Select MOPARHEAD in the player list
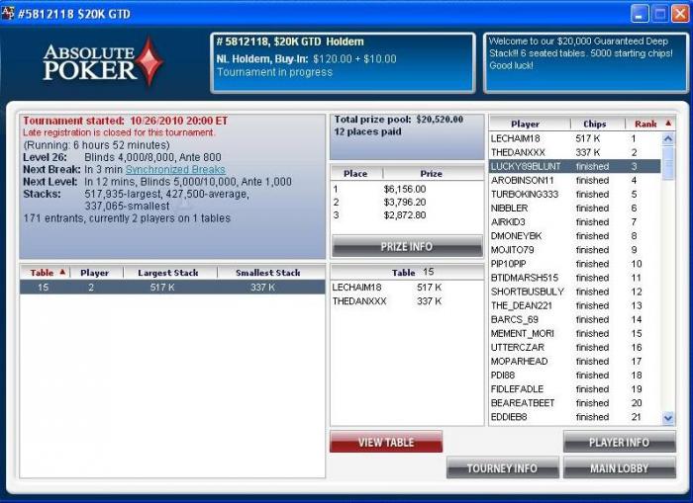Image resolution: width=693 pixels, height=503 pixels. tap(575, 362)
